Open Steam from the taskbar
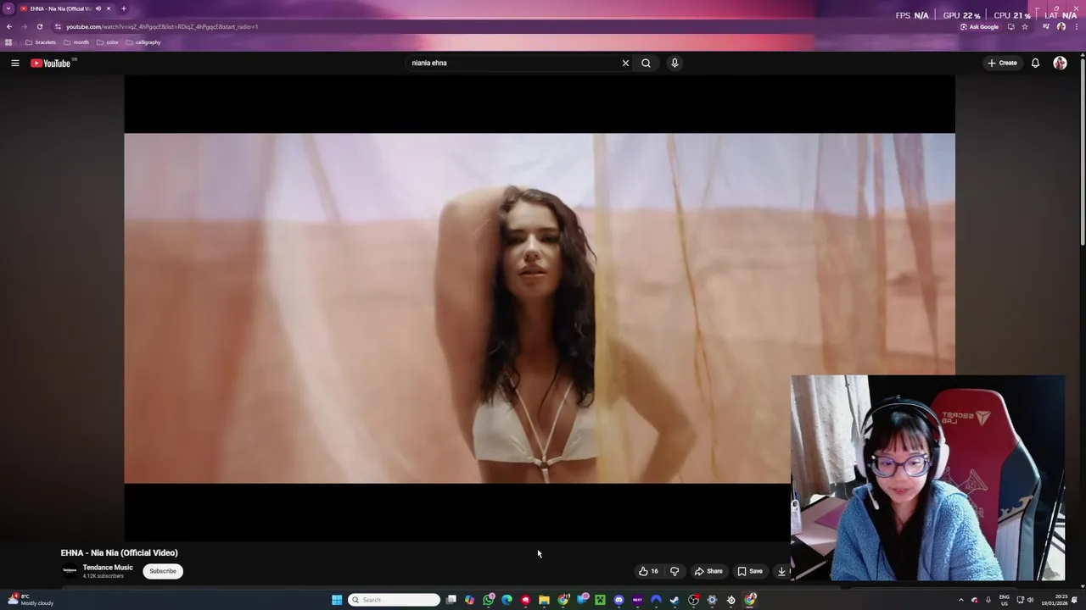 tap(675, 600)
